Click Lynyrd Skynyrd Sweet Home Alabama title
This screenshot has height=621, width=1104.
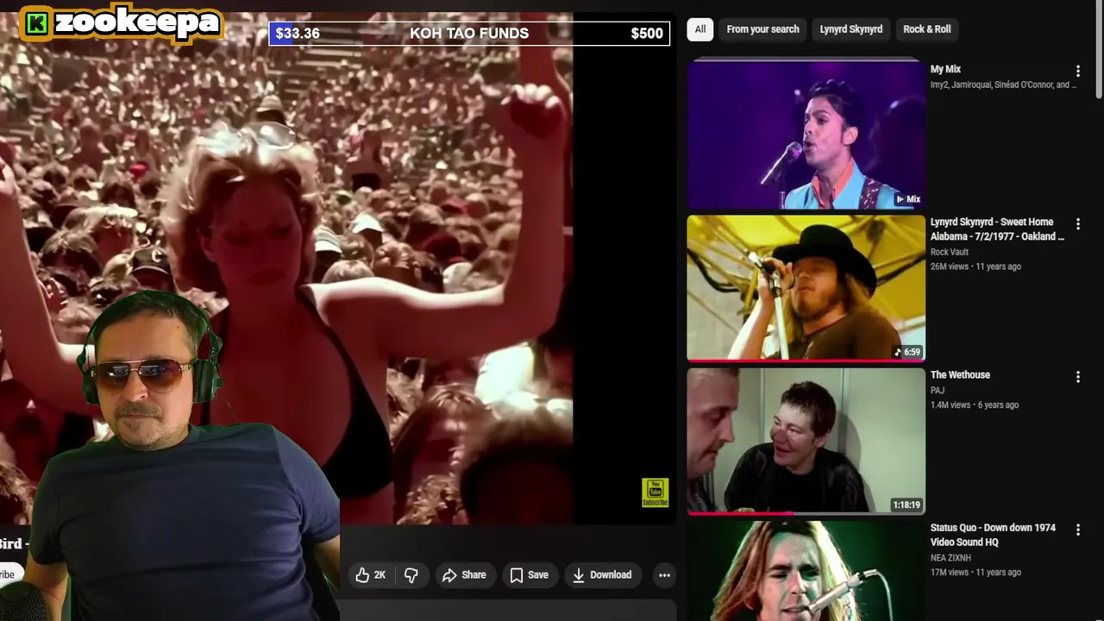(997, 229)
